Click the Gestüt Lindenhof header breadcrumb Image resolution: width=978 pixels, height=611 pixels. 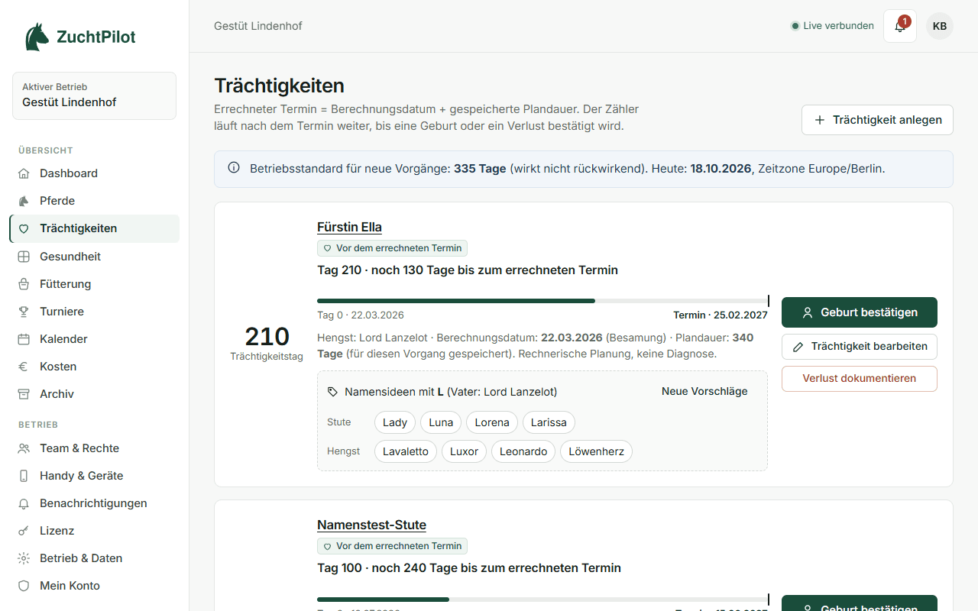[x=258, y=26]
